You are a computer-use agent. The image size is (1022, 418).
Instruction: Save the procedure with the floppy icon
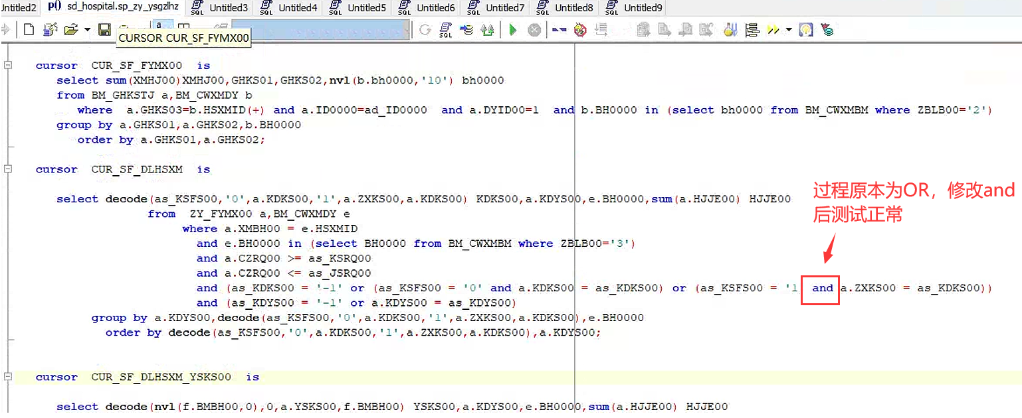(x=104, y=30)
